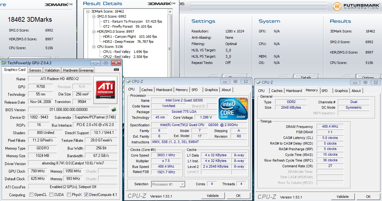Open Mainboard tab in CPU-Z CPU window
This screenshot has height=201, width=382.
click(x=164, y=90)
